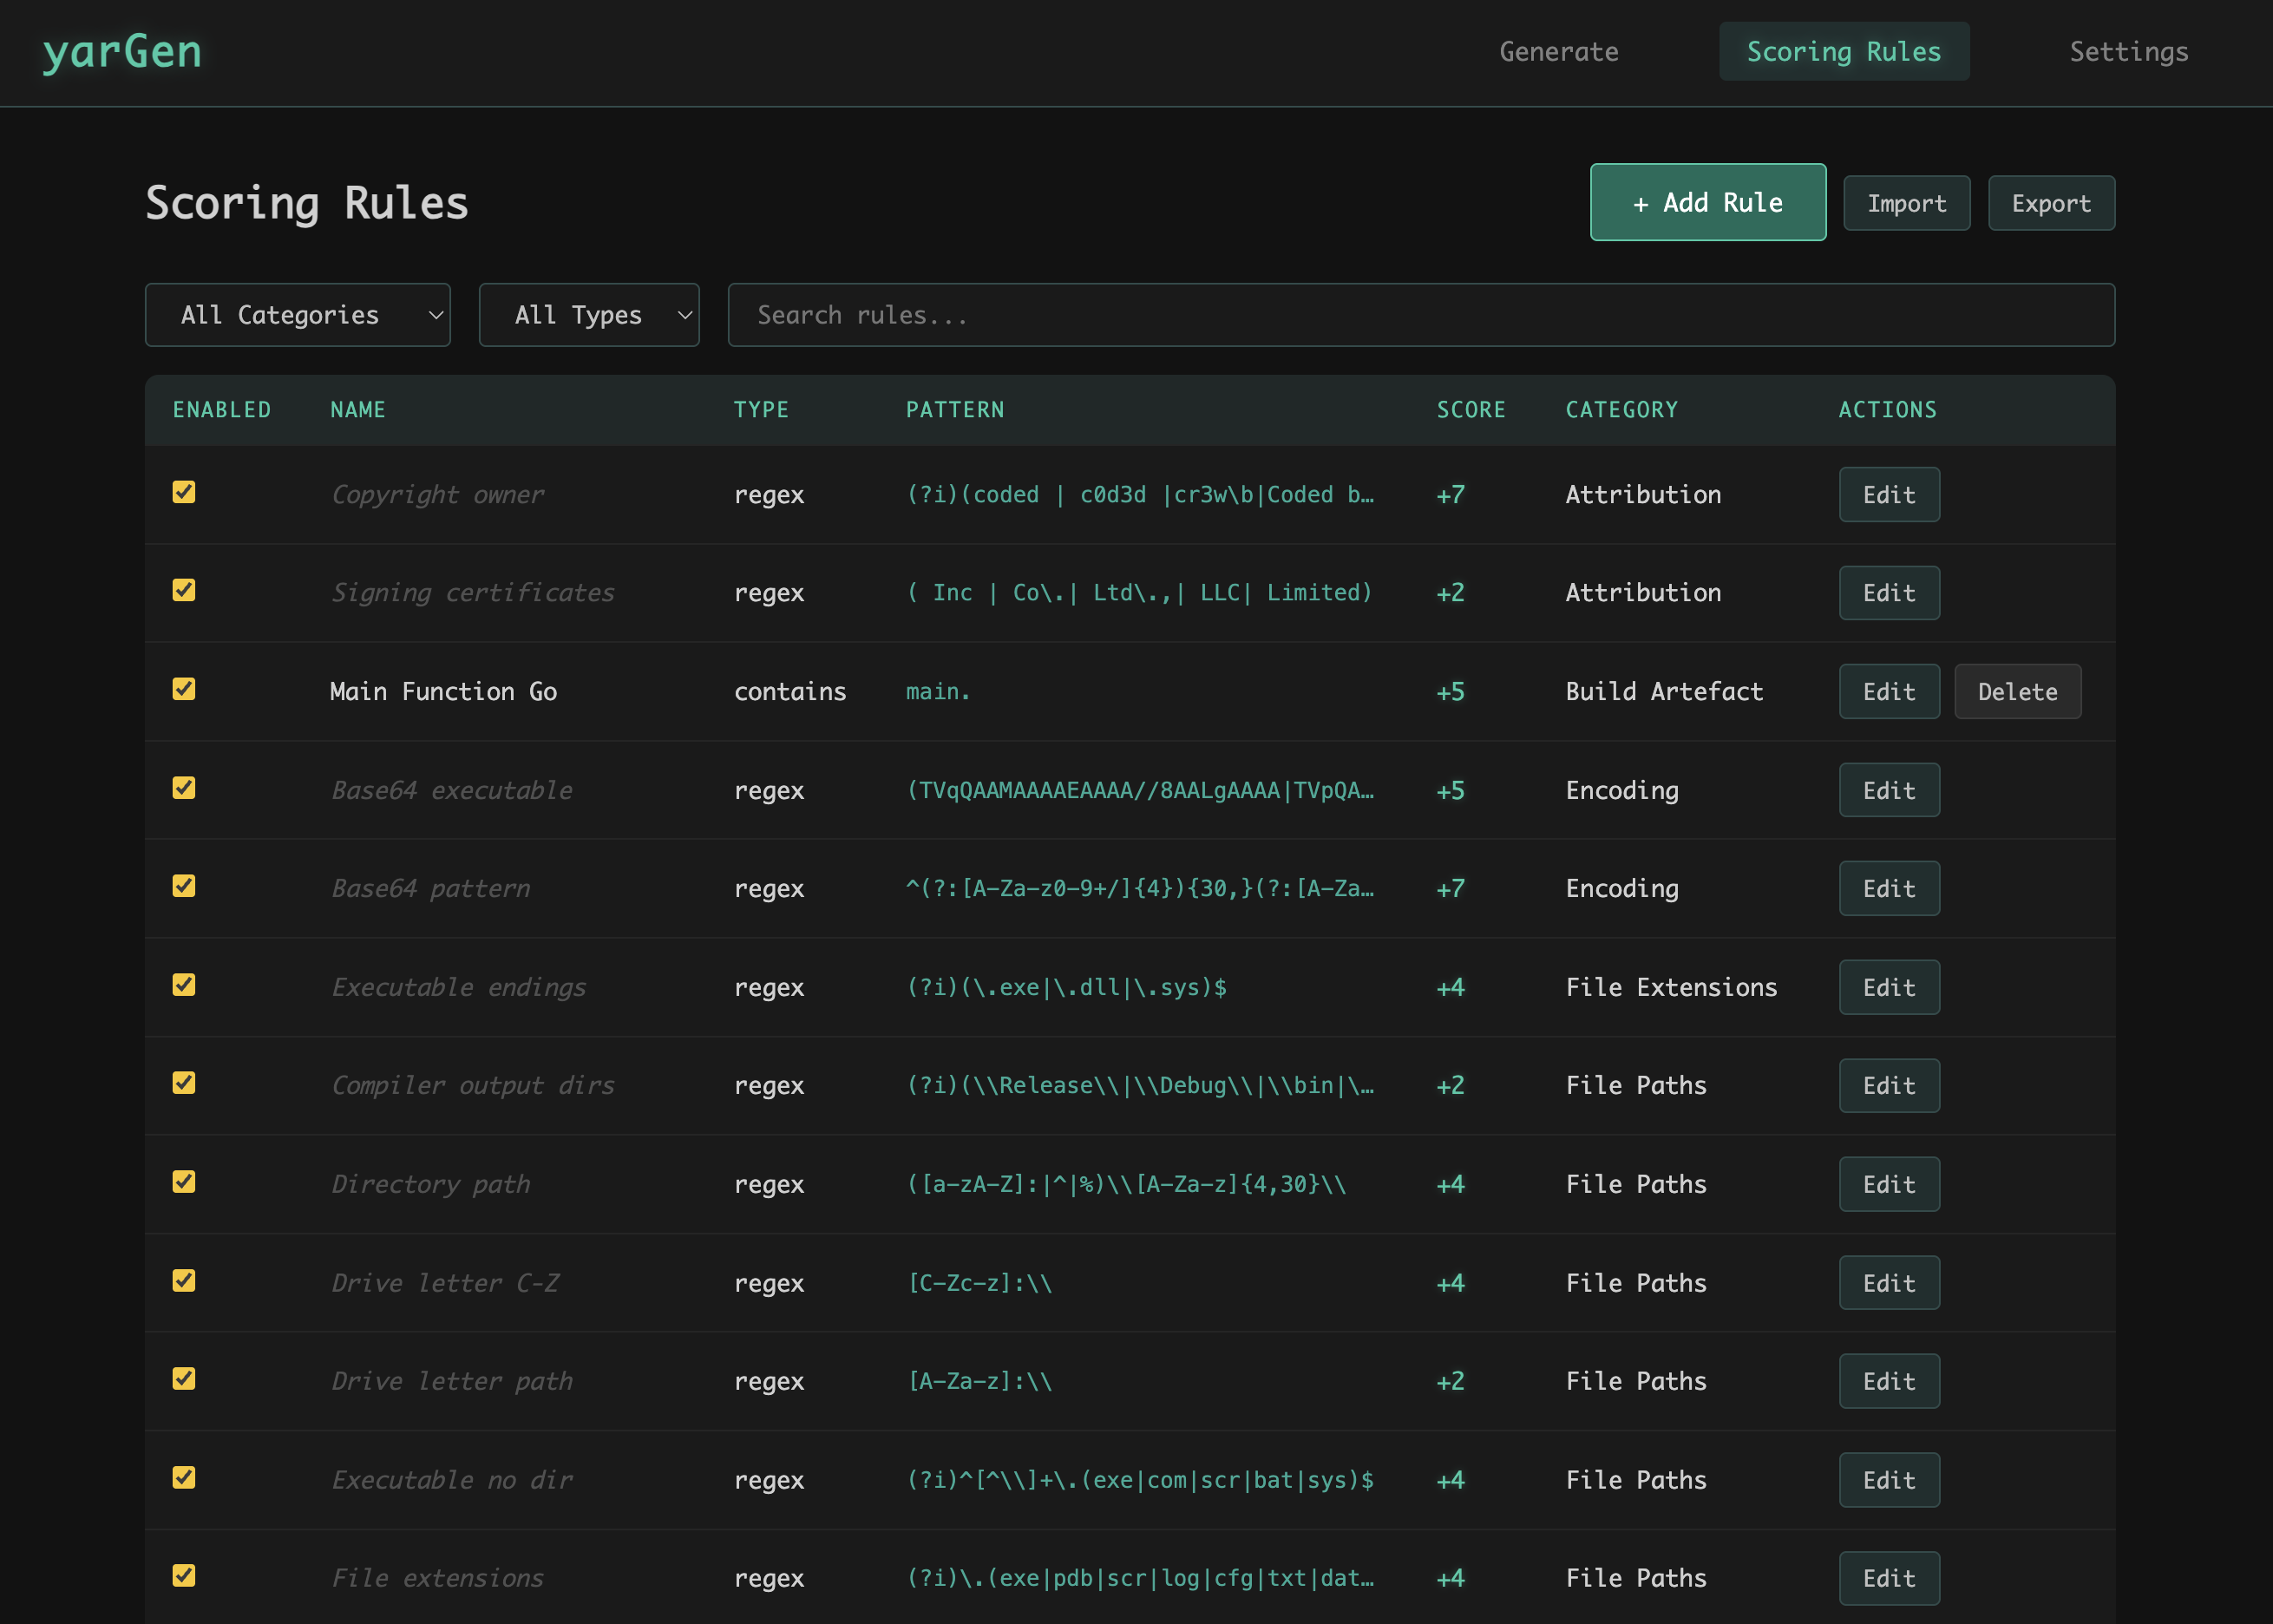Viewport: 2273px width, 1624px height.
Task: Toggle the Base64 pattern rule checkbox
Action: click(184, 886)
